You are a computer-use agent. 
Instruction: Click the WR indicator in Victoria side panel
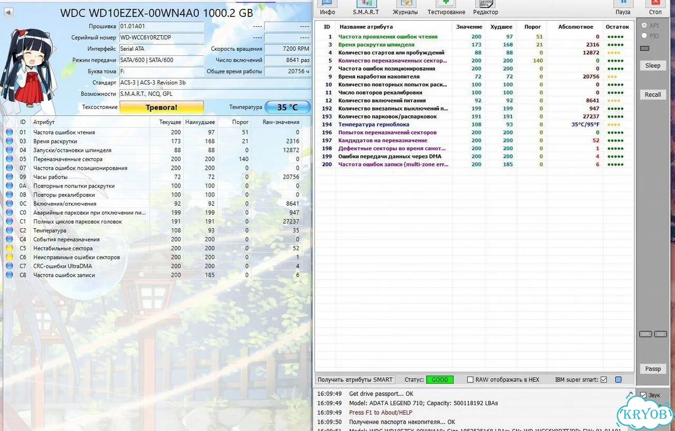[645, 334]
